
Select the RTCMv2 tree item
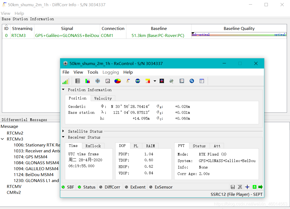pyautogui.click(x=15, y=133)
